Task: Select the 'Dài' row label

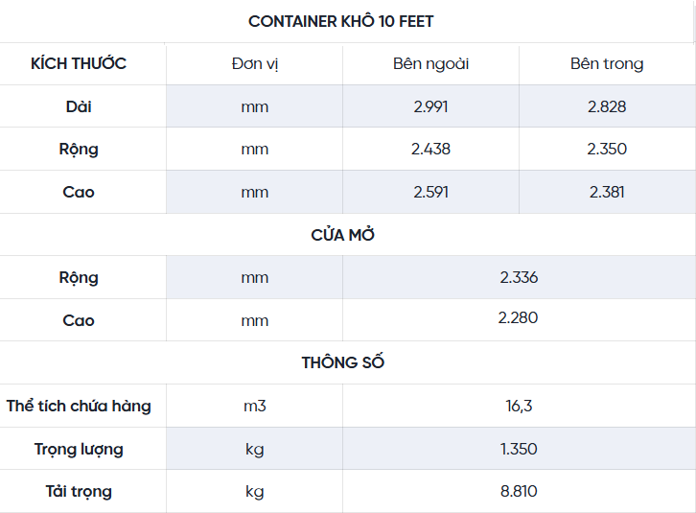Action: 79,106
